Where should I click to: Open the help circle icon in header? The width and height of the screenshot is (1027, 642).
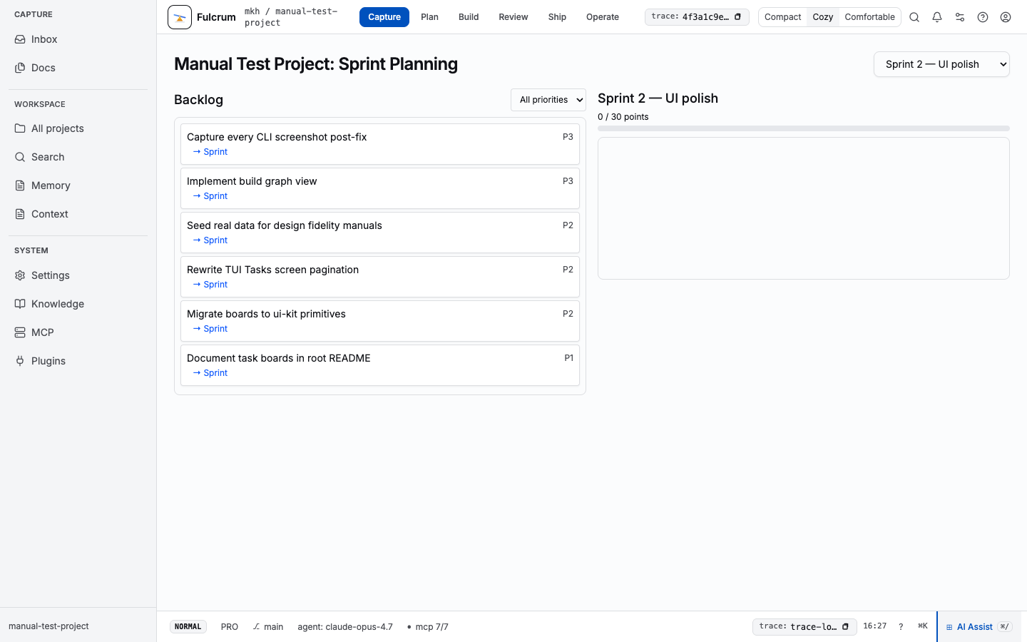coord(983,17)
